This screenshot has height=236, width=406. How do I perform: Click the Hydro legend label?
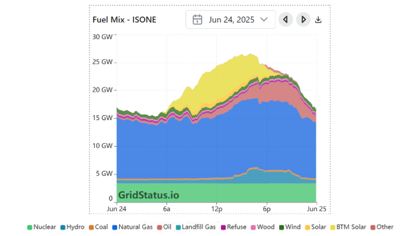pos(75,227)
